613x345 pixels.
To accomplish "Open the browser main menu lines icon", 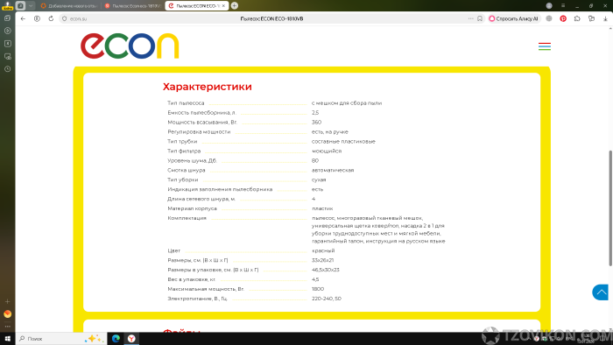I will coord(563,5).
